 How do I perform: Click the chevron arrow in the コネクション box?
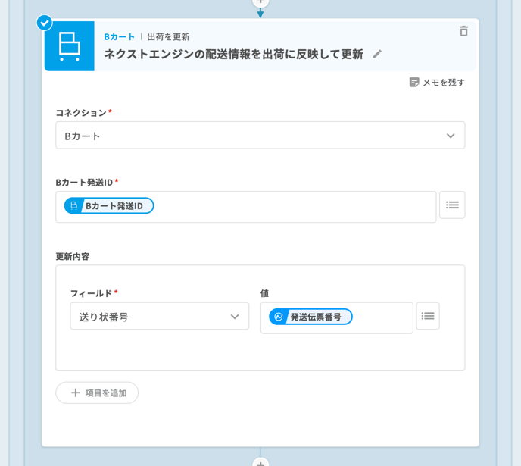click(451, 136)
